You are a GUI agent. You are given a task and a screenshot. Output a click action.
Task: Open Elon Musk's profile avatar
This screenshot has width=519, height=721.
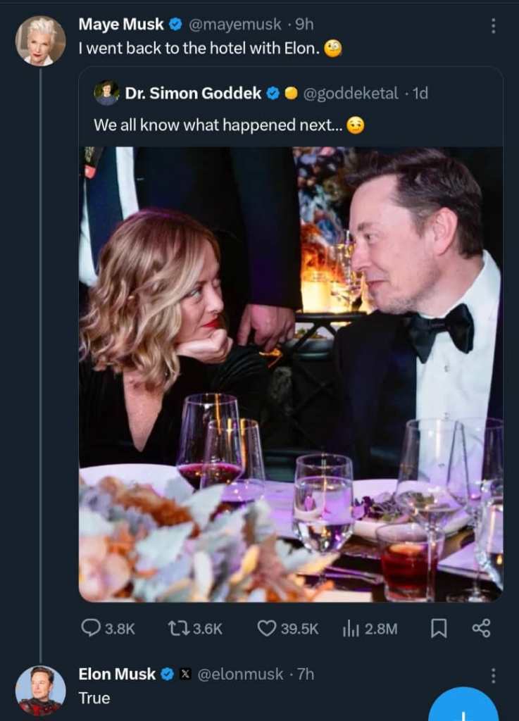[x=40, y=690]
